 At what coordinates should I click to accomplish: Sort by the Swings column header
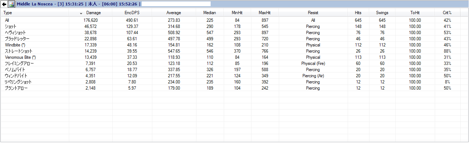tap(382, 13)
